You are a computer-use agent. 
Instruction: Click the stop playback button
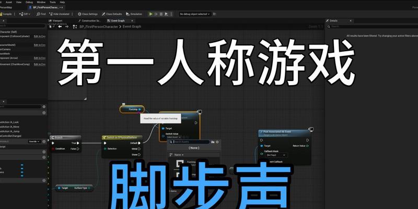coord(161,14)
